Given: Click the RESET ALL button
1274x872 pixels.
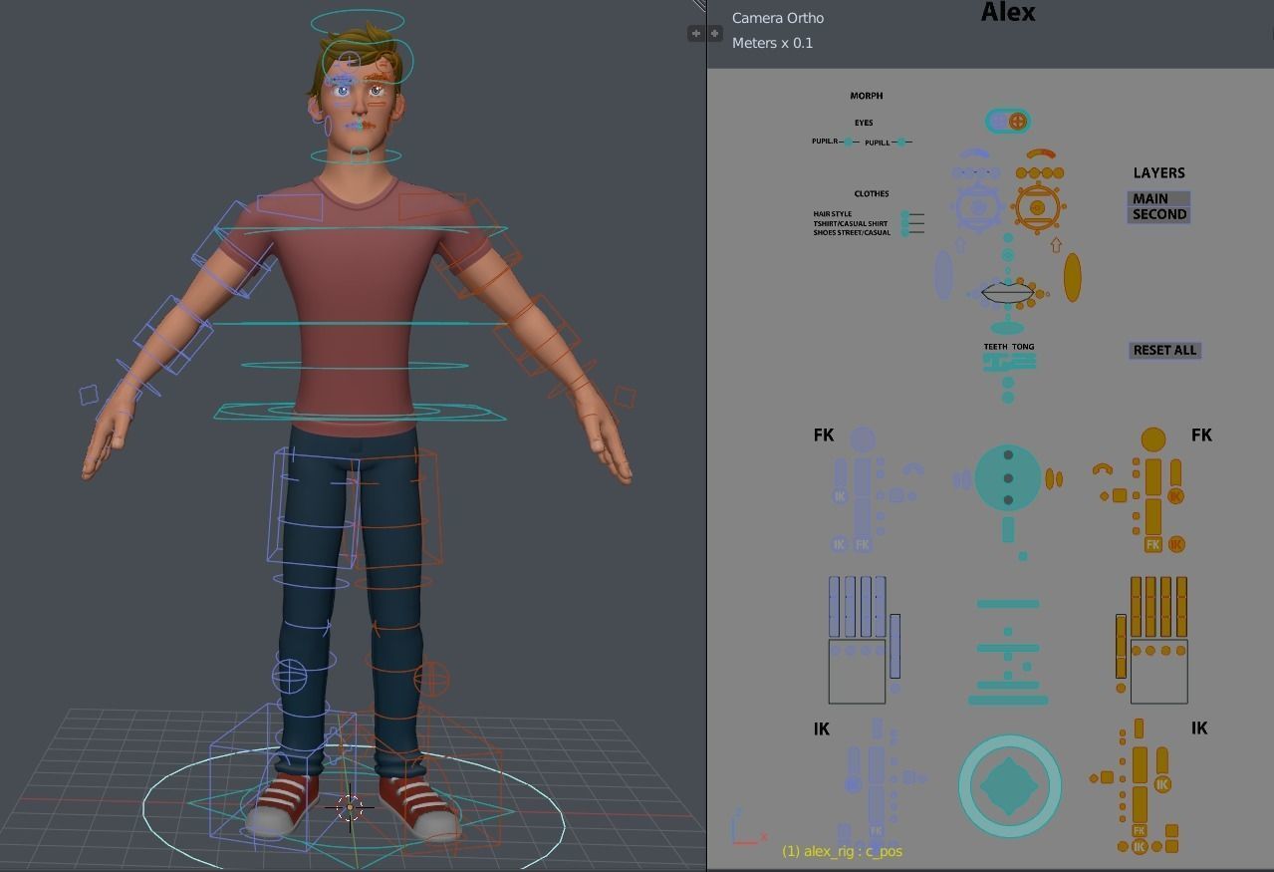Looking at the screenshot, I should [x=1164, y=350].
